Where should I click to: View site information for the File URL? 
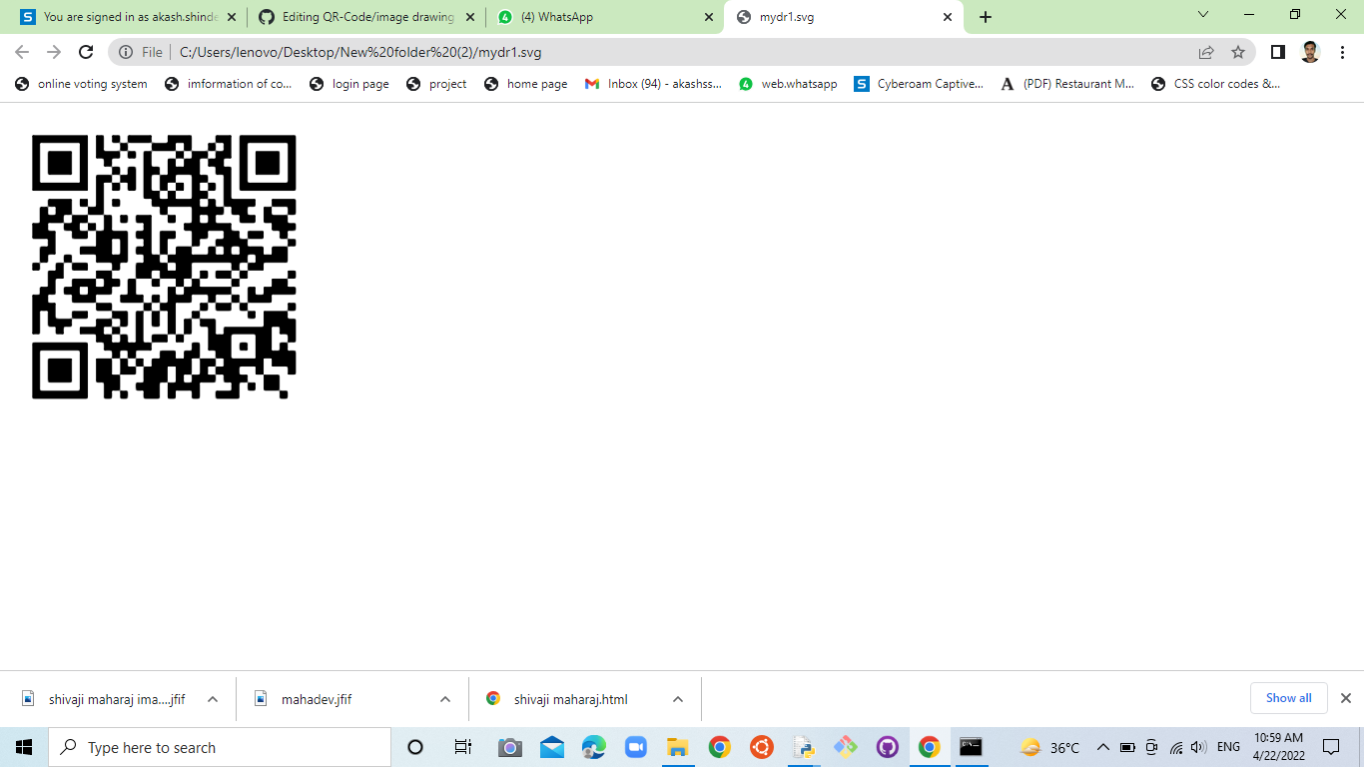coord(141,52)
